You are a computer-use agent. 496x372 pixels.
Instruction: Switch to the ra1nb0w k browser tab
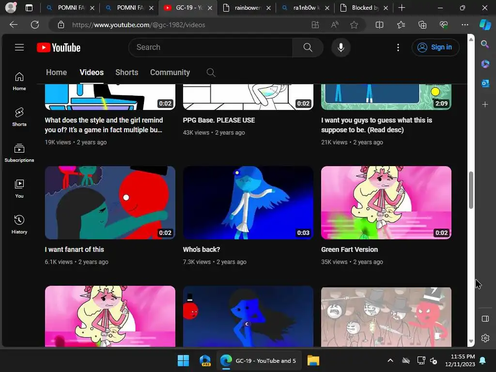coord(305,8)
